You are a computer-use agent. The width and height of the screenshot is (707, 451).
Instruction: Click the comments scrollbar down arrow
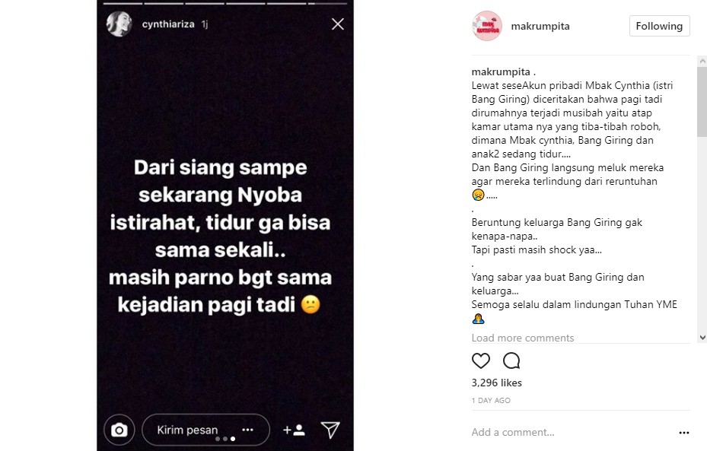pyautogui.click(x=702, y=337)
